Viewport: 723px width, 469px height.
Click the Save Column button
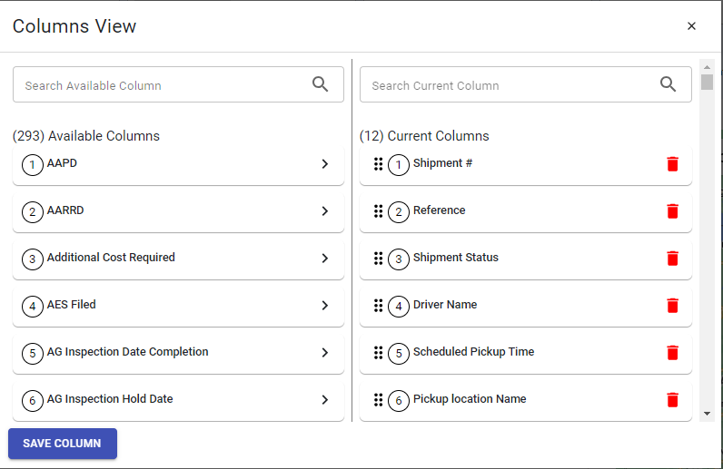coord(63,444)
